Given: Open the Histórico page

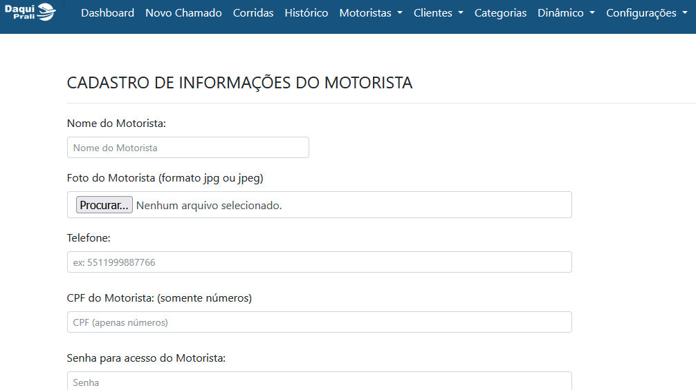Looking at the screenshot, I should 306,13.
